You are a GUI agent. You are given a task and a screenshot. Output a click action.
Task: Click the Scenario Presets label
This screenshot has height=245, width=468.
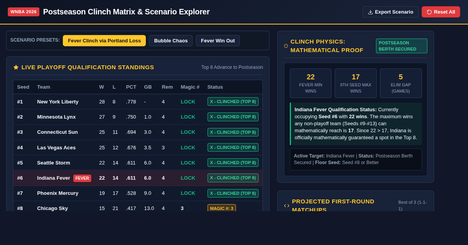[x=35, y=40]
